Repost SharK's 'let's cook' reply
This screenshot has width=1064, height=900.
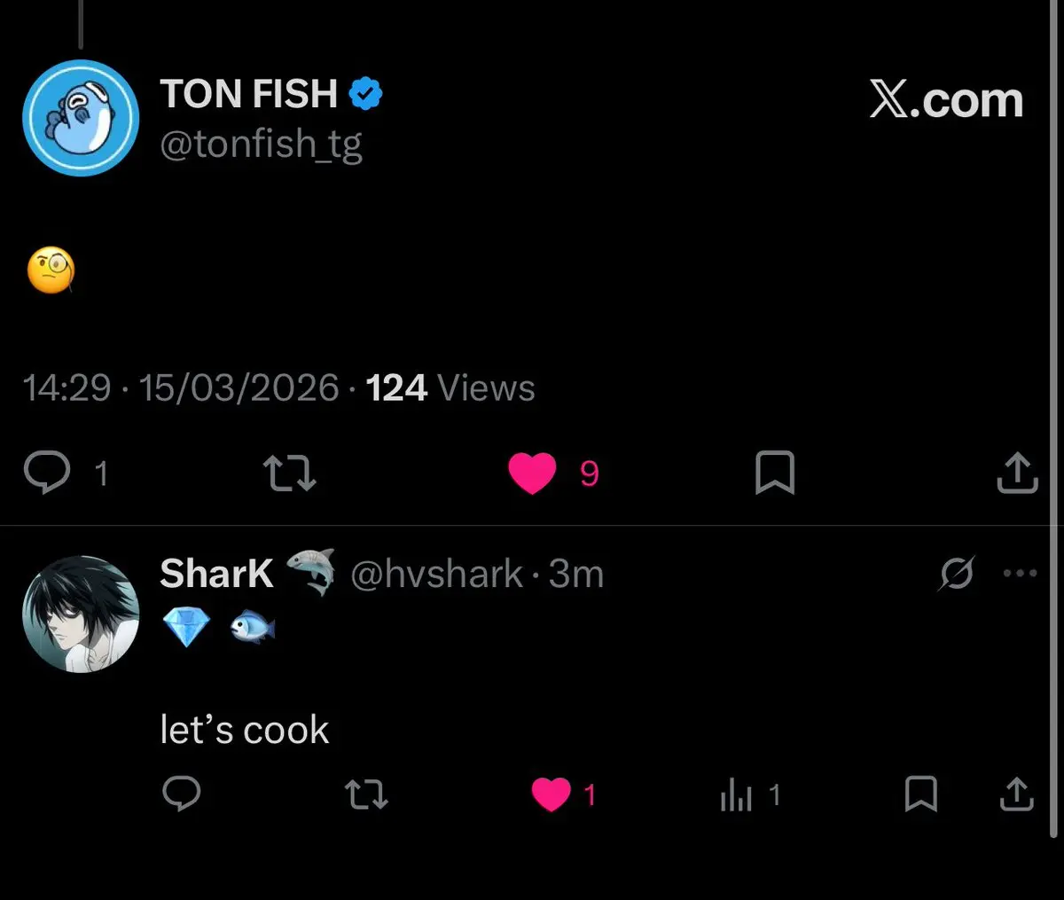click(x=366, y=794)
